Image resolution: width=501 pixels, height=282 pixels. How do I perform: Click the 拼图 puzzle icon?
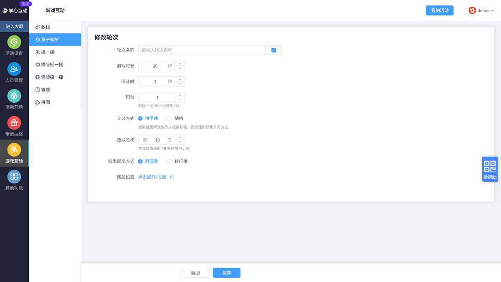click(x=38, y=102)
